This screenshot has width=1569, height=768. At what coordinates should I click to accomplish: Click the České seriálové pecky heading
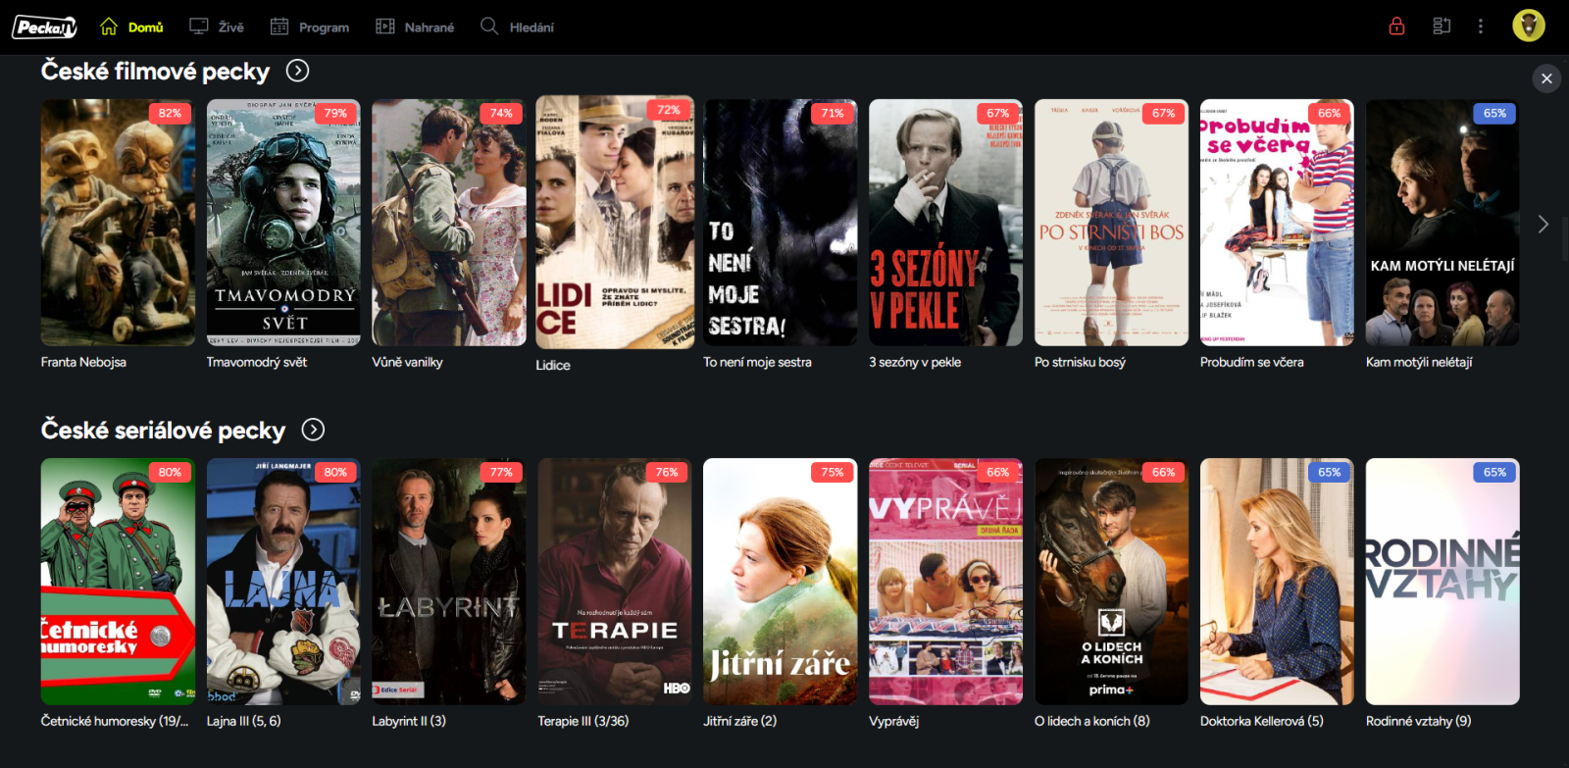click(x=163, y=431)
